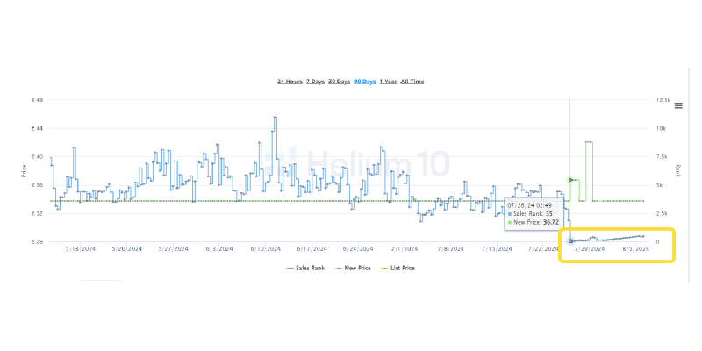The image size is (702, 351).
Task: Click the New Price green spike top
Action: [x=589, y=142]
